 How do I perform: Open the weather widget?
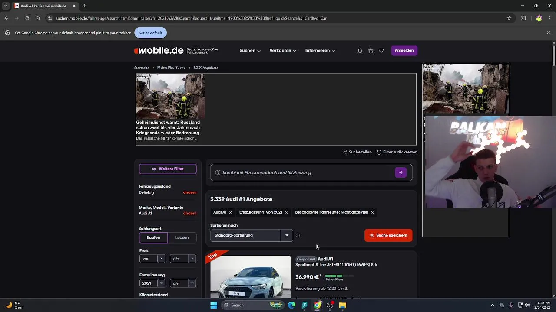coord(14,305)
